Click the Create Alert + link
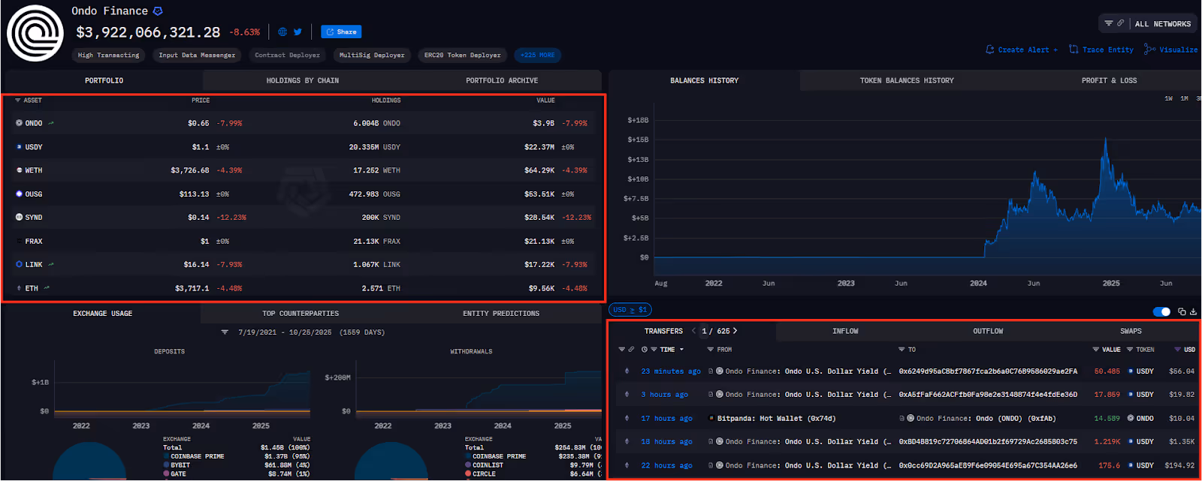This screenshot has height=481, width=1202. pyautogui.click(x=1022, y=50)
